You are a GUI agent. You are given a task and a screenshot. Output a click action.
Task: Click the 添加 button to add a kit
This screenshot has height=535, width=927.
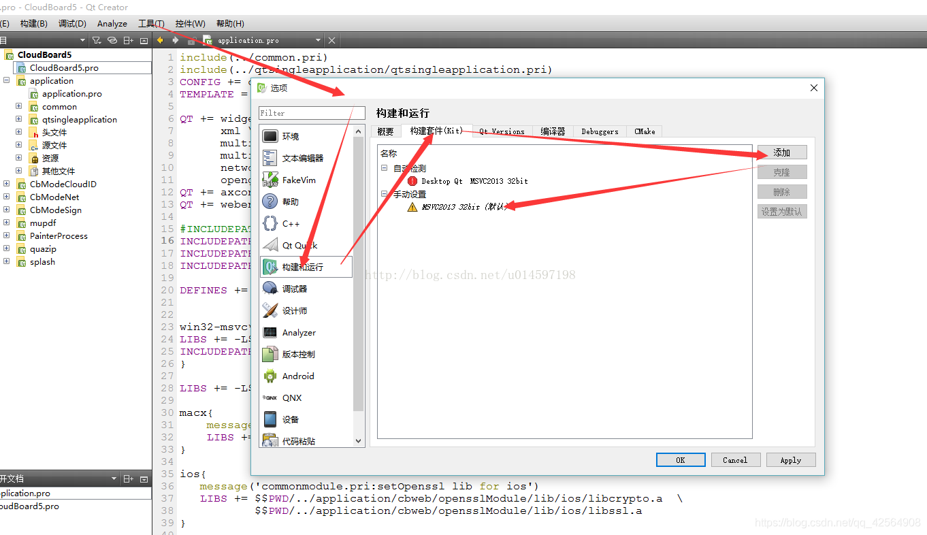782,152
